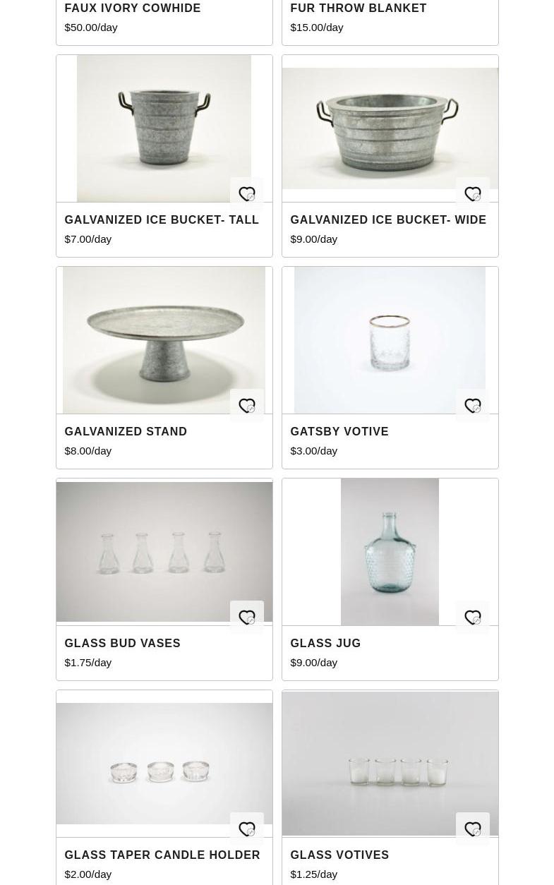The width and height of the screenshot is (554, 885).
Task: View the galvanized stand product image
Action: pos(164,340)
